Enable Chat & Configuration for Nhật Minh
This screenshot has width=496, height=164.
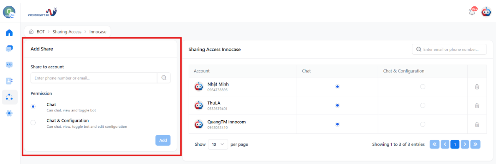pyautogui.click(x=423, y=87)
